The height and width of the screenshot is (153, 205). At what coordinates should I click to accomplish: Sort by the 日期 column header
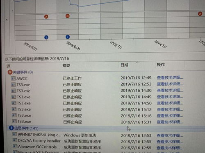pos(124,65)
